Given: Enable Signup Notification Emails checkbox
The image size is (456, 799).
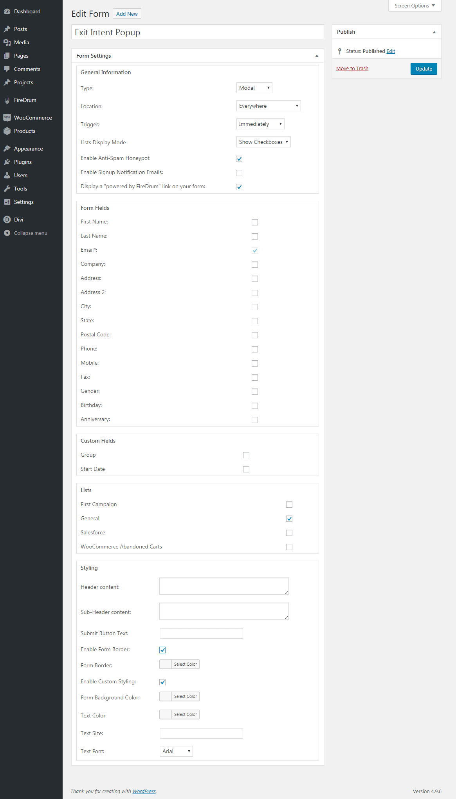Looking at the screenshot, I should coord(239,173).
